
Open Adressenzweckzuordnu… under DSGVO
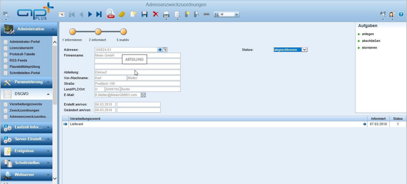point(29,117)
